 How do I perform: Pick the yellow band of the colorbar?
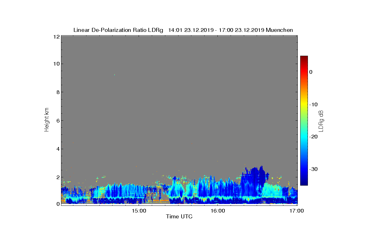(x=304, y=104)
